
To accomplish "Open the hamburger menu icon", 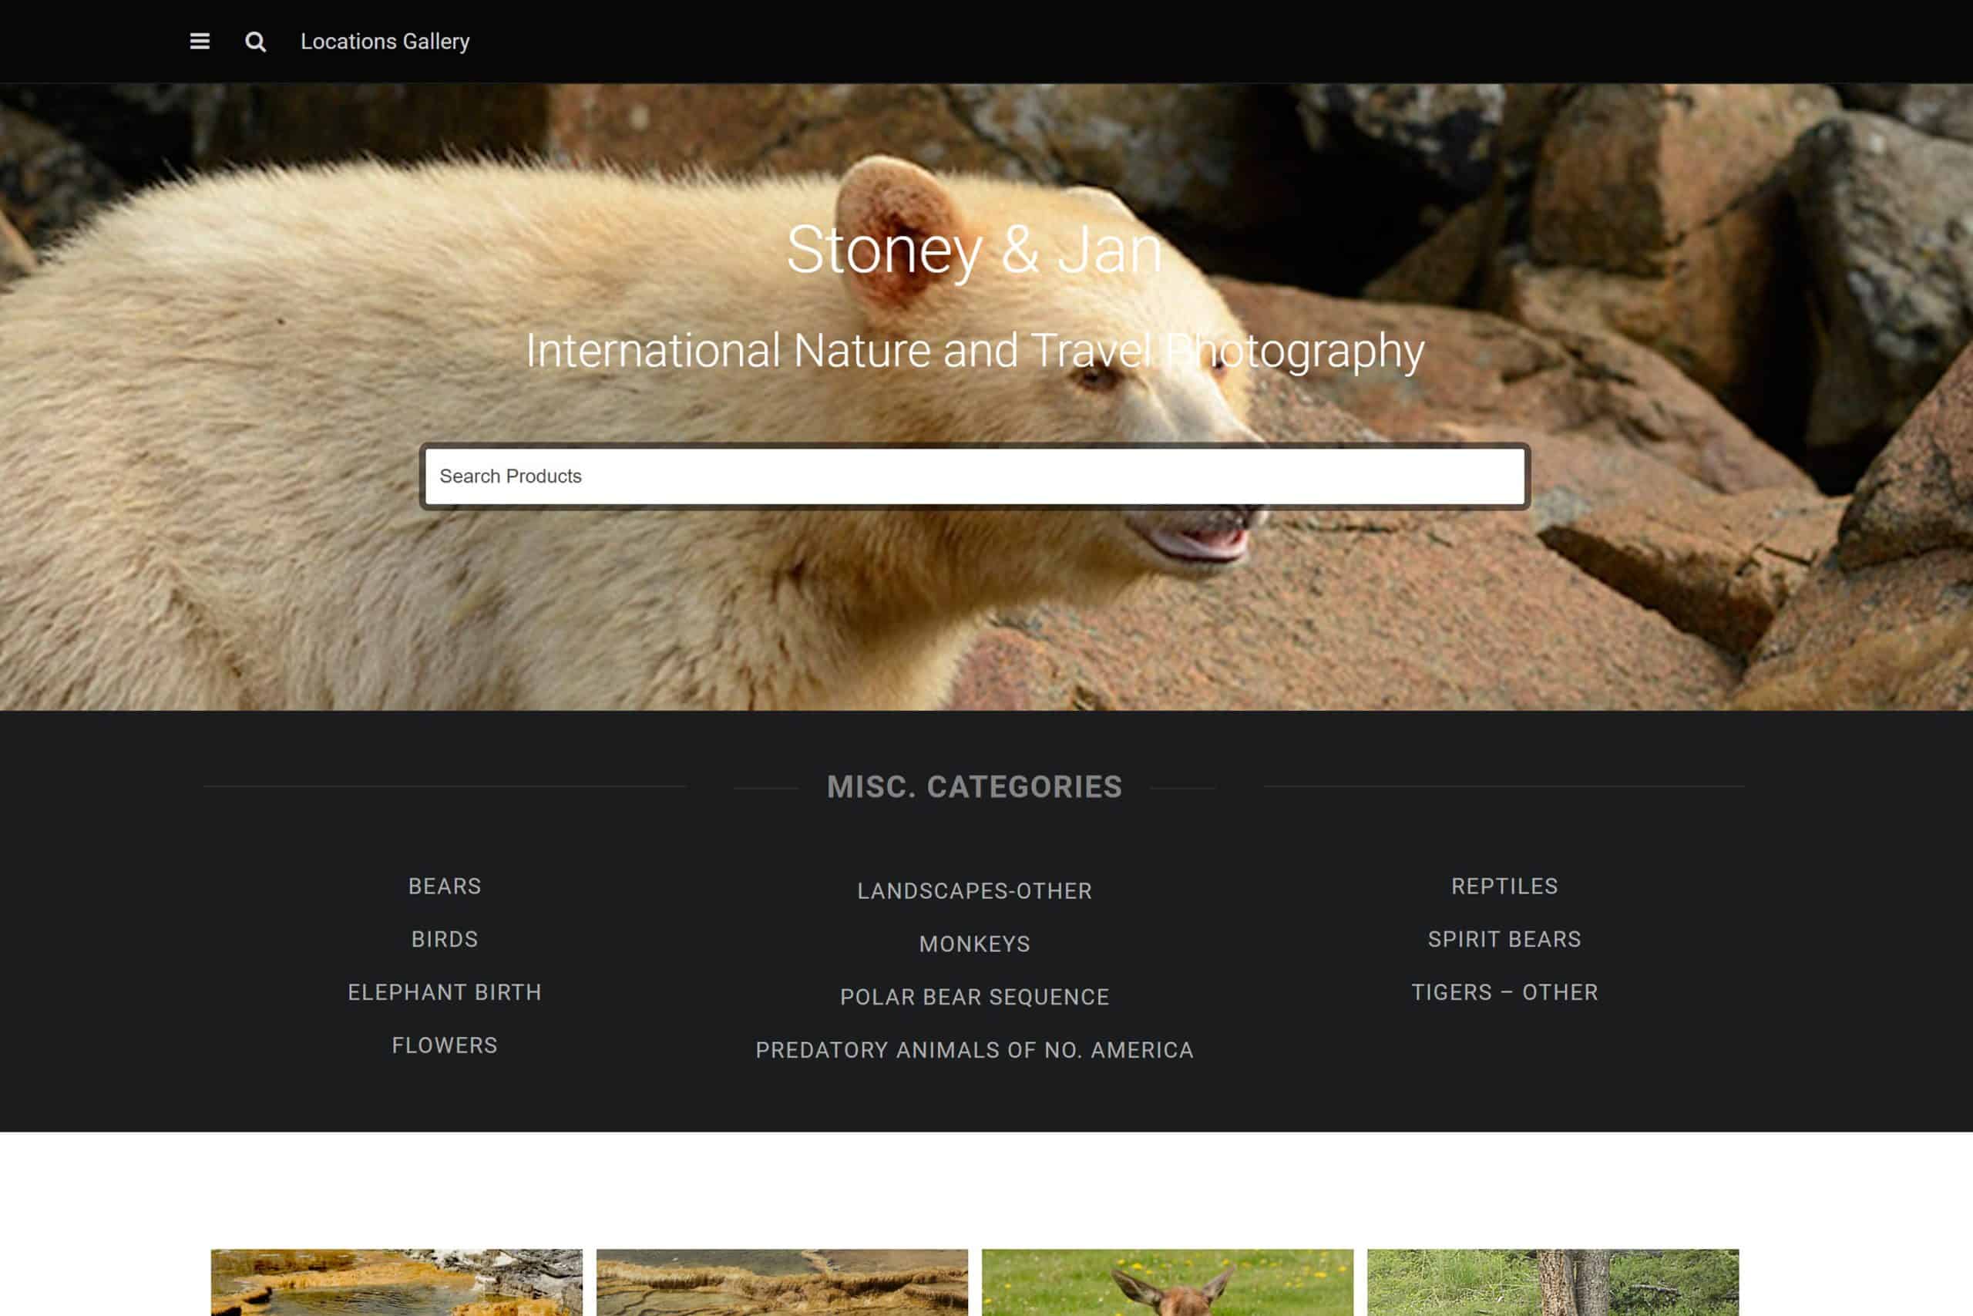I will (200, 41).
